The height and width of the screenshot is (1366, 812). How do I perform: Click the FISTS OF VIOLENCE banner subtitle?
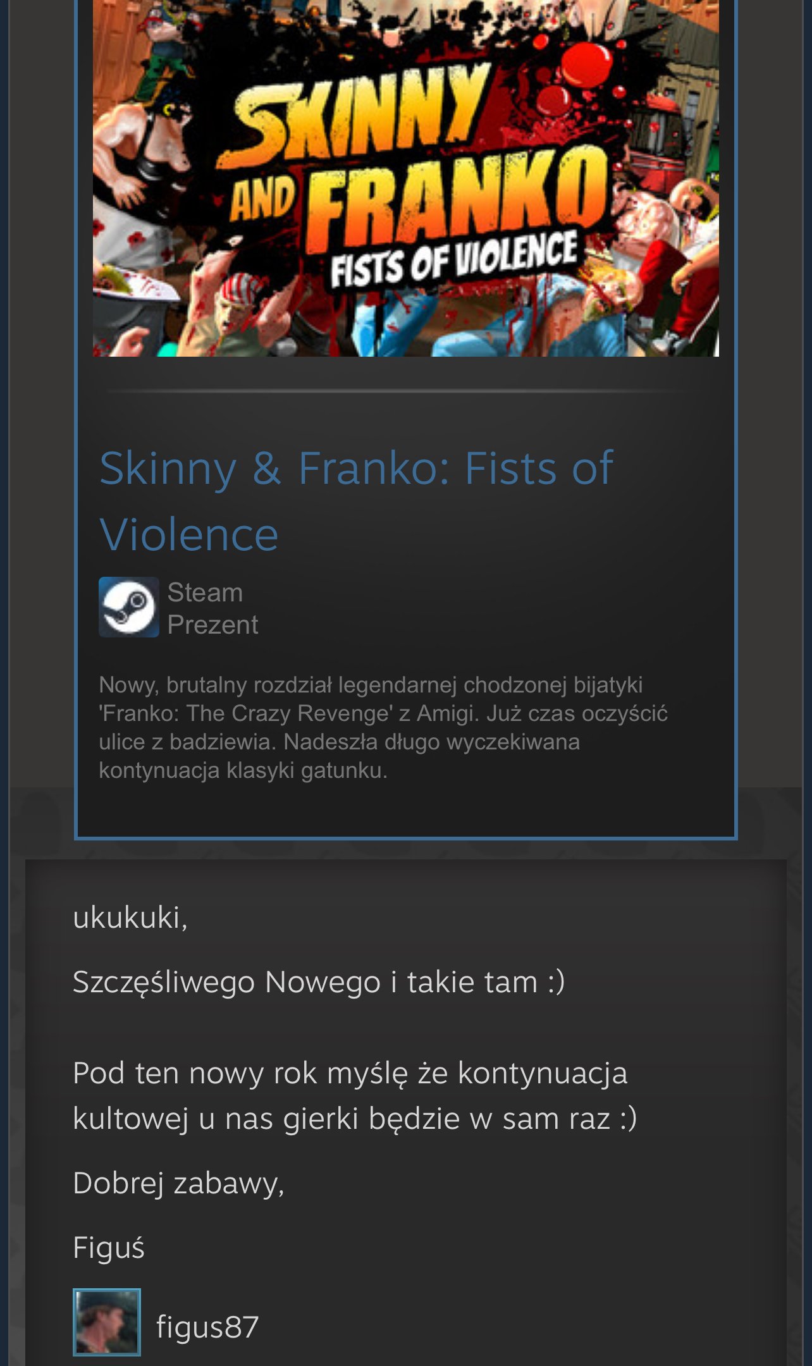click(x=454, y=259)
